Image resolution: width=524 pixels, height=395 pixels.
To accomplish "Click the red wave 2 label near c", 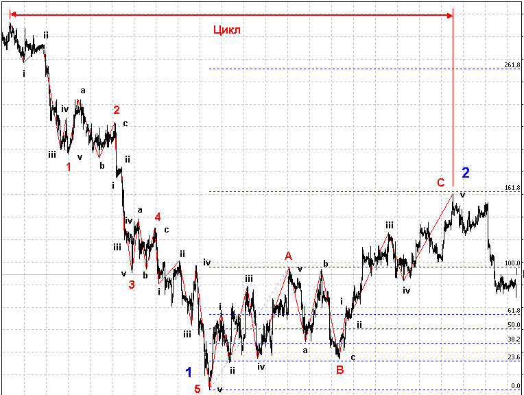I will [117, 110].
